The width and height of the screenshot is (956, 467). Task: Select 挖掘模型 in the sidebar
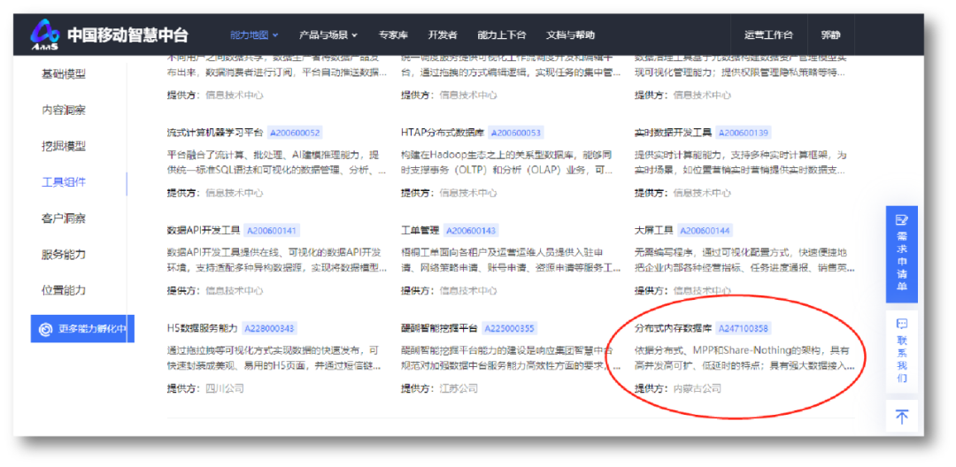64,146
